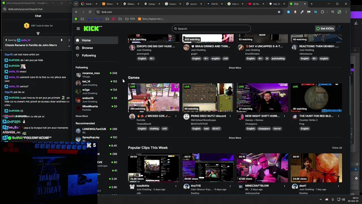The width and height of the screenshot is (362, 204).
Task: Open THE HUNT FOR RED BLO stream thumbnail
Action: coord(316,97)
